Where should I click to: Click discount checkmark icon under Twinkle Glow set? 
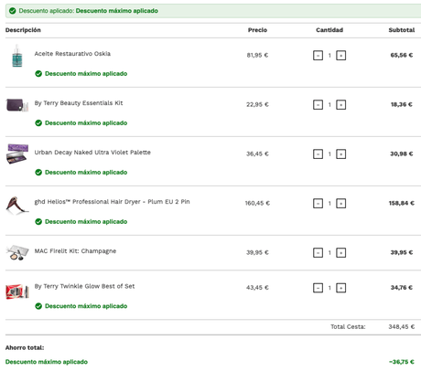(38, 306)
